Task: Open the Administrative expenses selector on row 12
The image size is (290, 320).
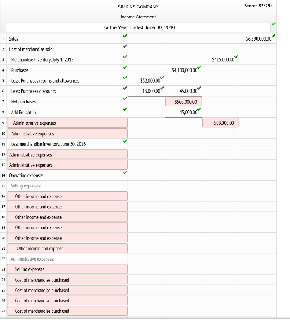Action: 67,154
